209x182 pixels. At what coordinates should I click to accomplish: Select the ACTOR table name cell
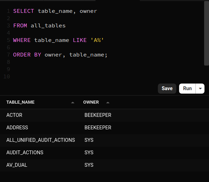[14, 115]
